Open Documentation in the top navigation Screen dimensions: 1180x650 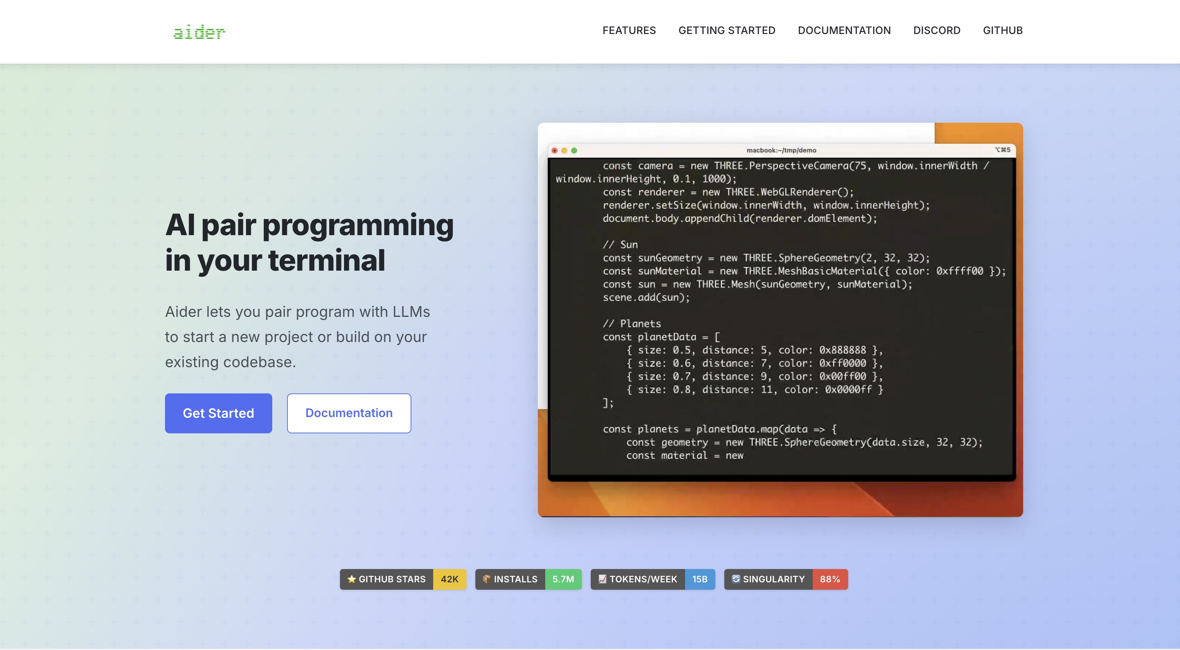(x=844, y=31)
